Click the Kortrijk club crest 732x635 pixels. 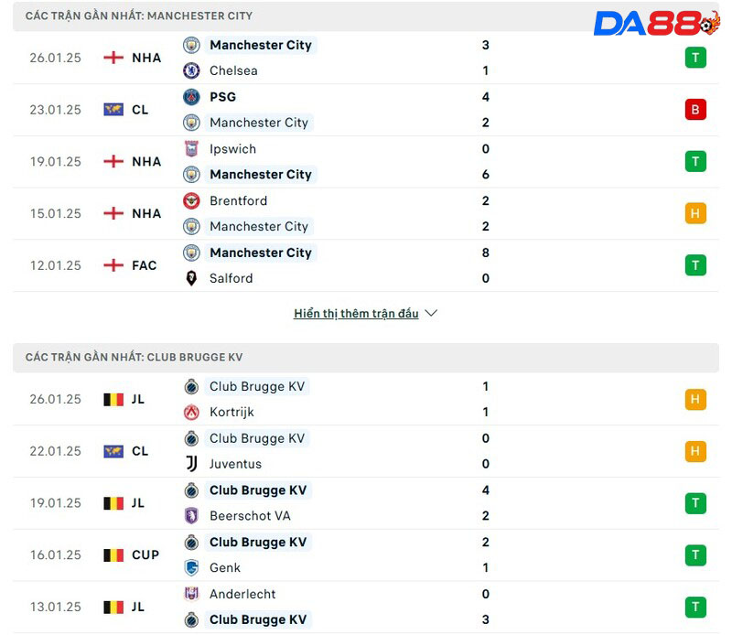point(191,413)
